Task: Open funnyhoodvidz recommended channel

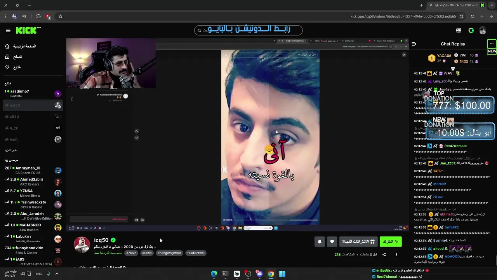Action: (x=33, y=250)
